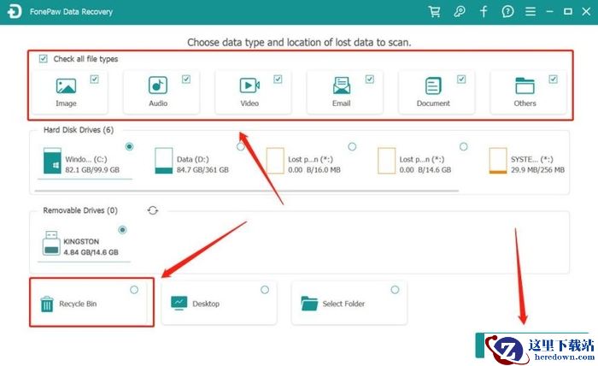
Task: Uncheck the Email checkbox
Action: pyautogui.click(x=370, y=79)
